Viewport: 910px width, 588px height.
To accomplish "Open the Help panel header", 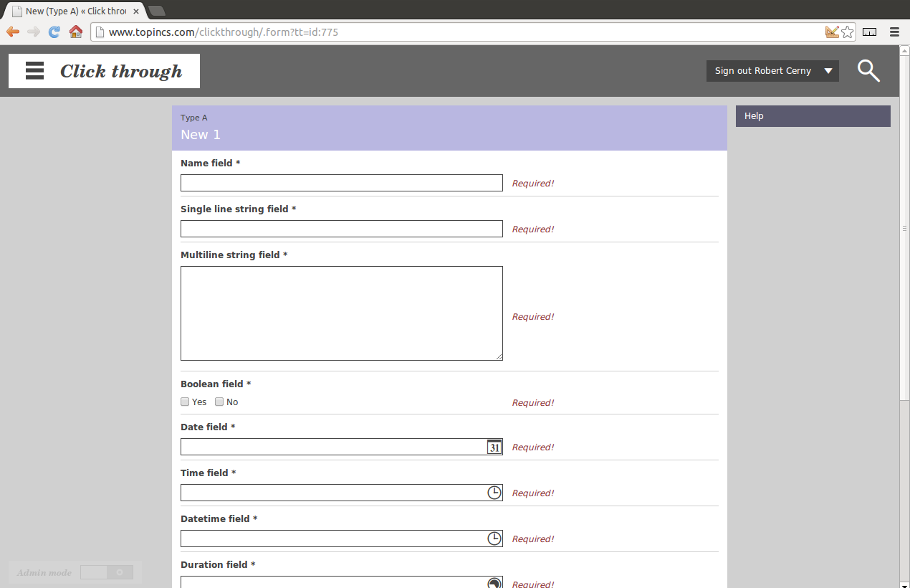I will 813,116.
